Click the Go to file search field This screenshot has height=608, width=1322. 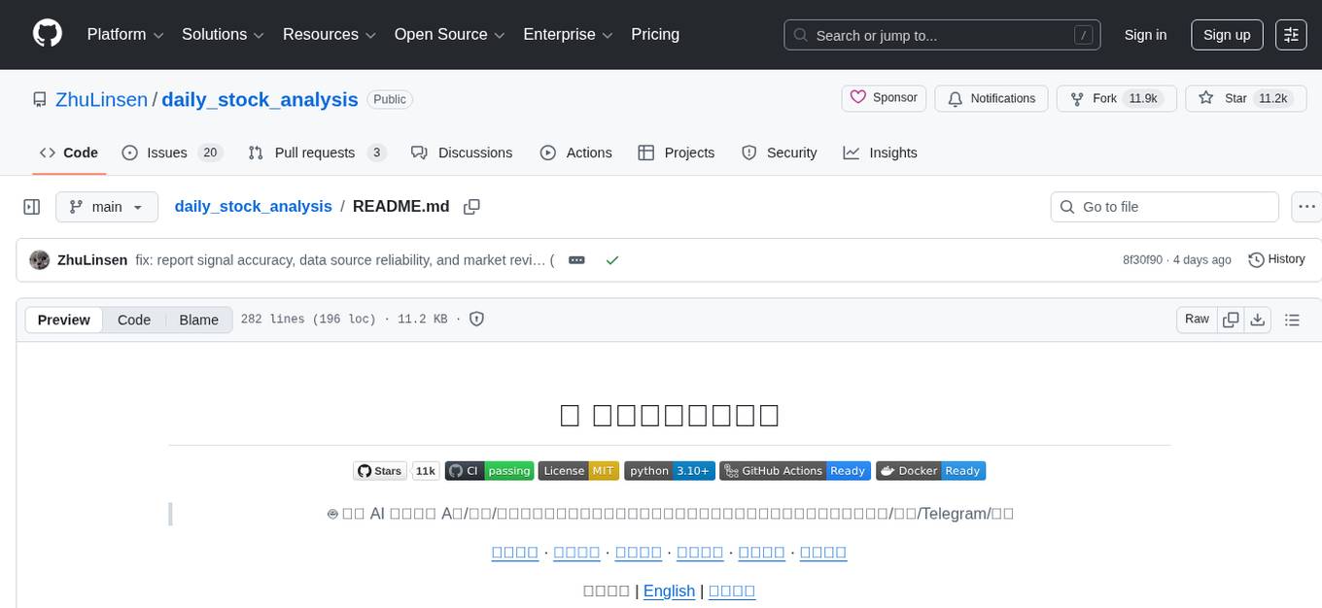(x=1164, y=206)
